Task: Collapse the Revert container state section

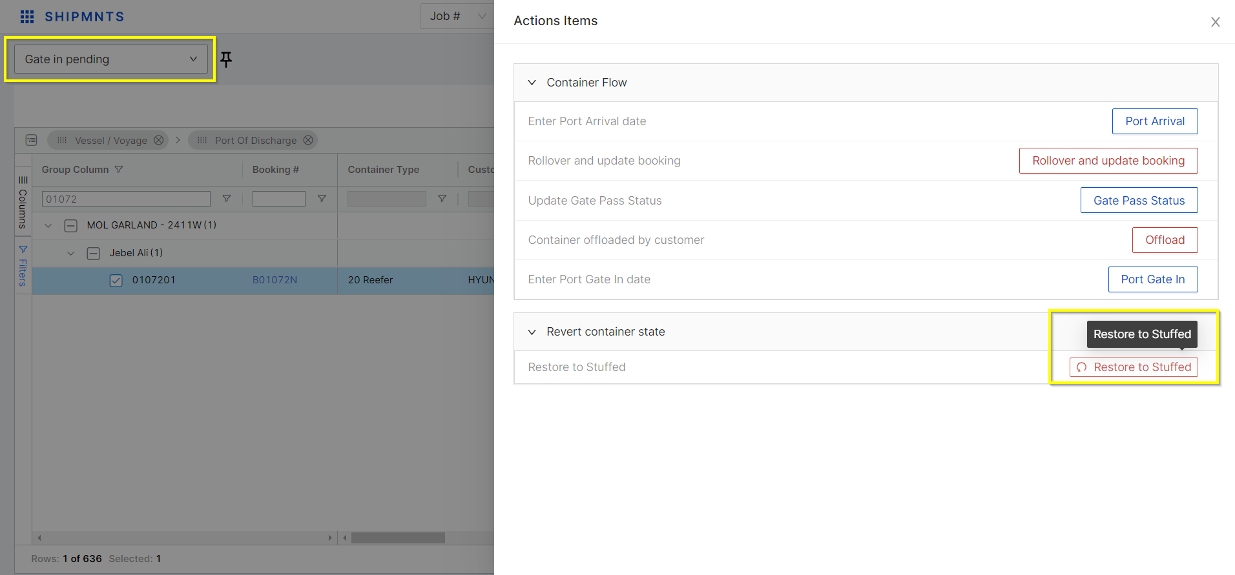Action: tap(532, 332)
